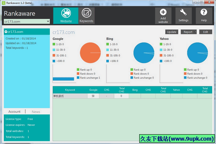216x144 pixels.
Task: Switch to the News tab
Action: click(36, 112)
